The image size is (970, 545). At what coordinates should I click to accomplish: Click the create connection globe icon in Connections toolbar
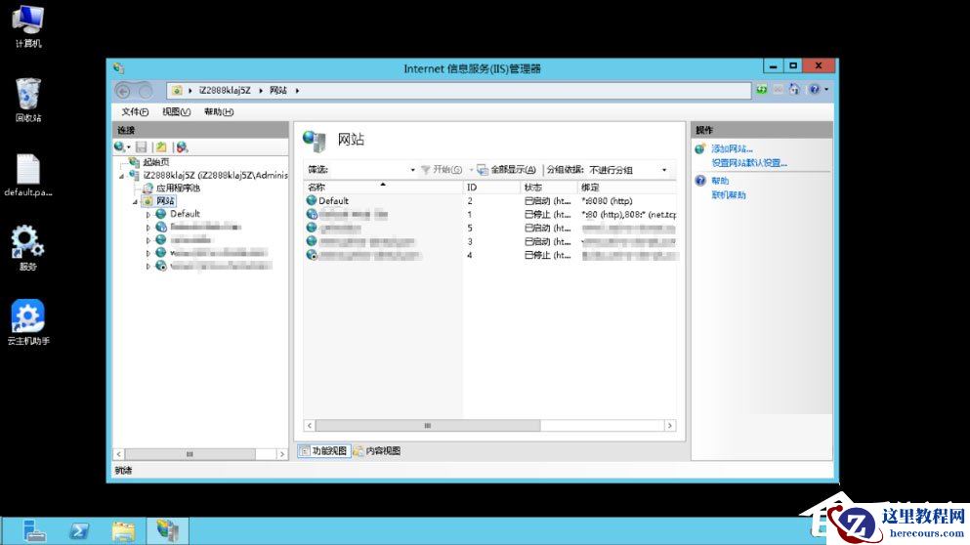point(119,147)
